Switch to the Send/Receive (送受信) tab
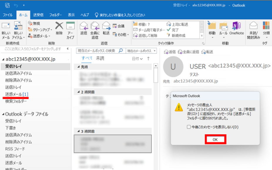This screenshot has width=272, height=170. click(x=38, y=15)
